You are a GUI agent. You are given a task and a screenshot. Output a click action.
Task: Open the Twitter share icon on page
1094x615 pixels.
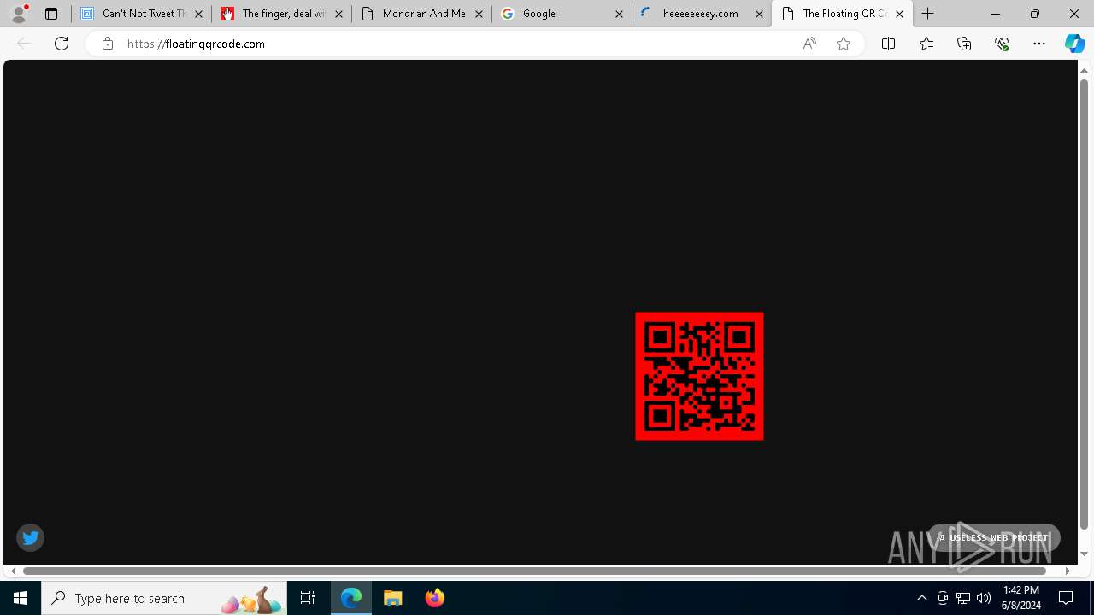(x=31, y=537)
